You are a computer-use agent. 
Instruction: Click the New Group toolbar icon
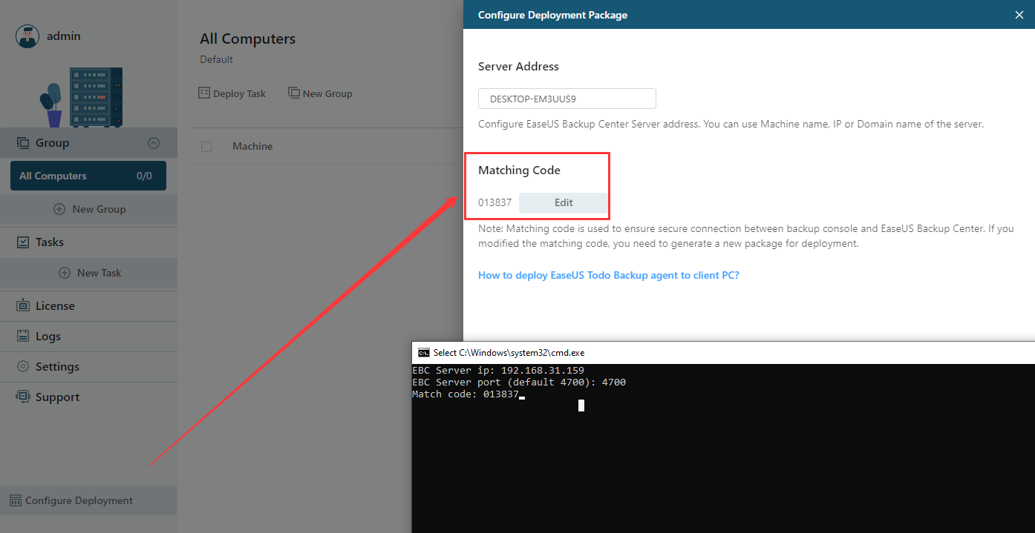(x=293, y=93)
